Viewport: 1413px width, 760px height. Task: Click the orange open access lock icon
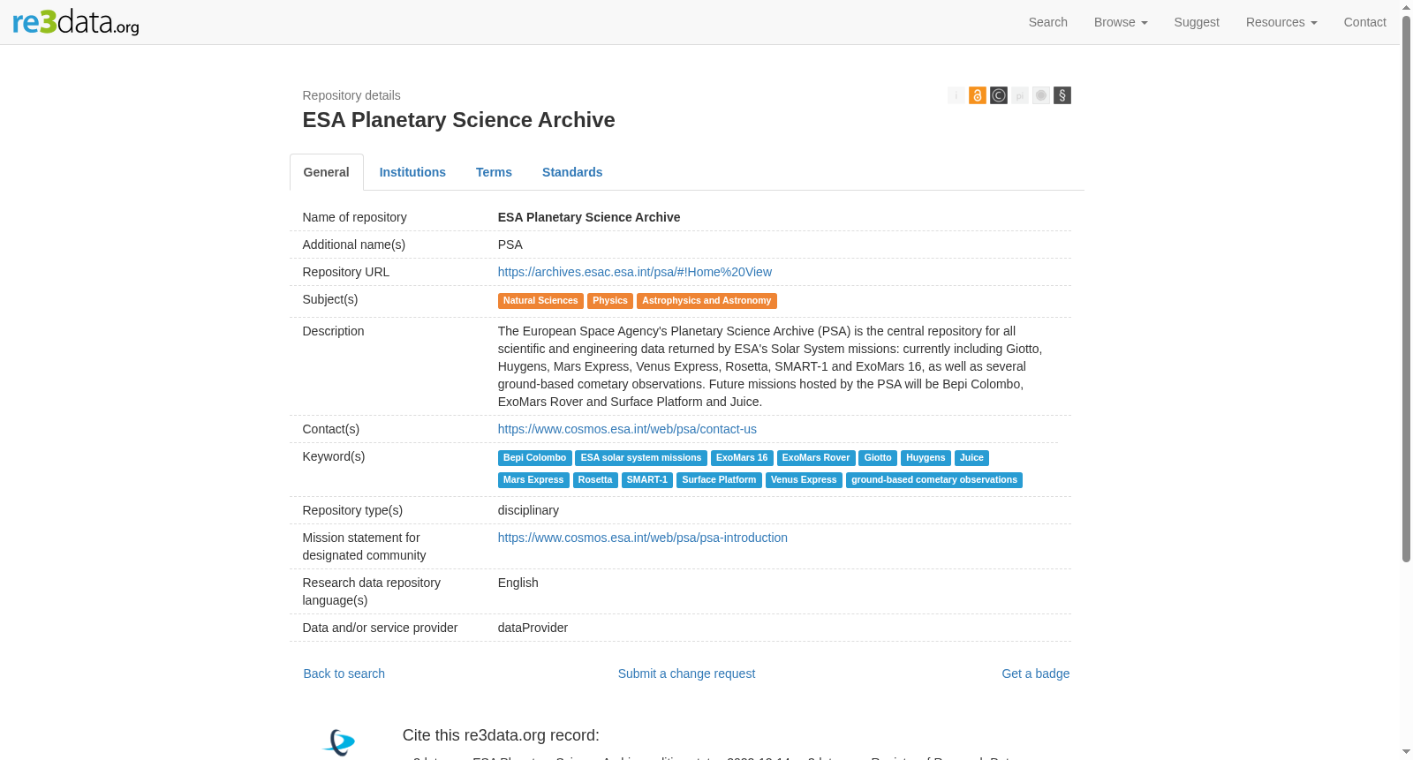[977, 95]
